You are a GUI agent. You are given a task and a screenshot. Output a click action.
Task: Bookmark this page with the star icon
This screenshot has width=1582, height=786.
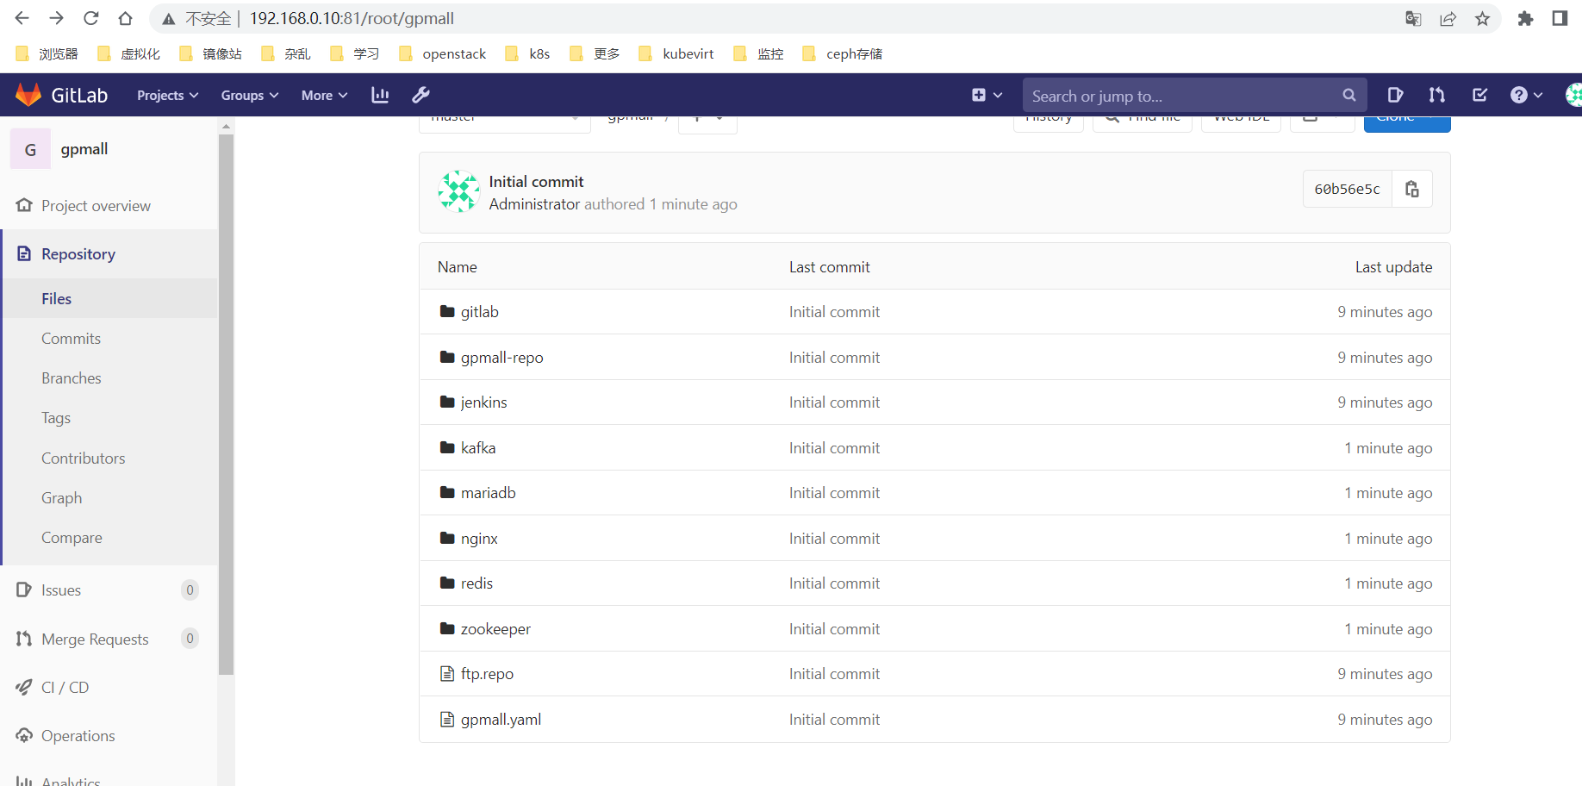(1482, 19)
